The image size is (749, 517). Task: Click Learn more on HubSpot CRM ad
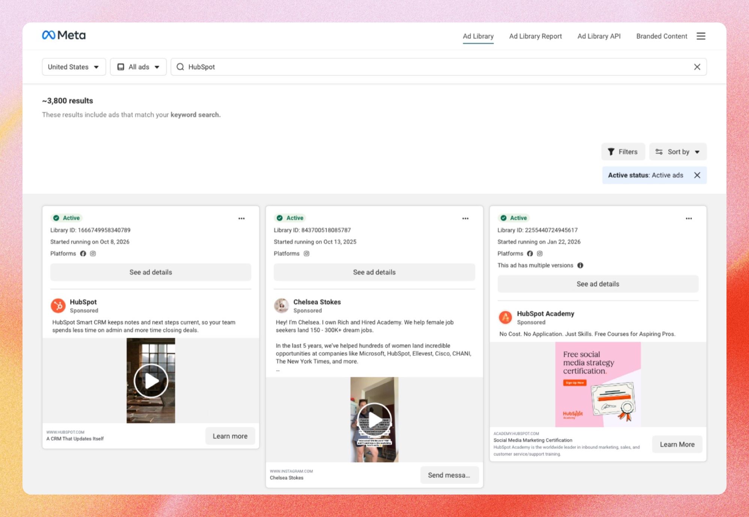point(230,436)
